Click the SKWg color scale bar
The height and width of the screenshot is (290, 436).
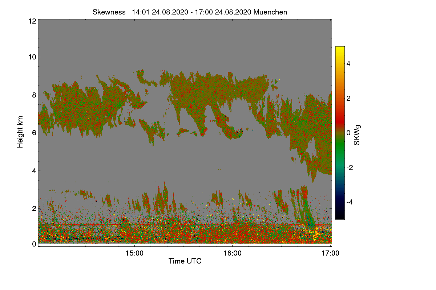click(x=340, y=133)
